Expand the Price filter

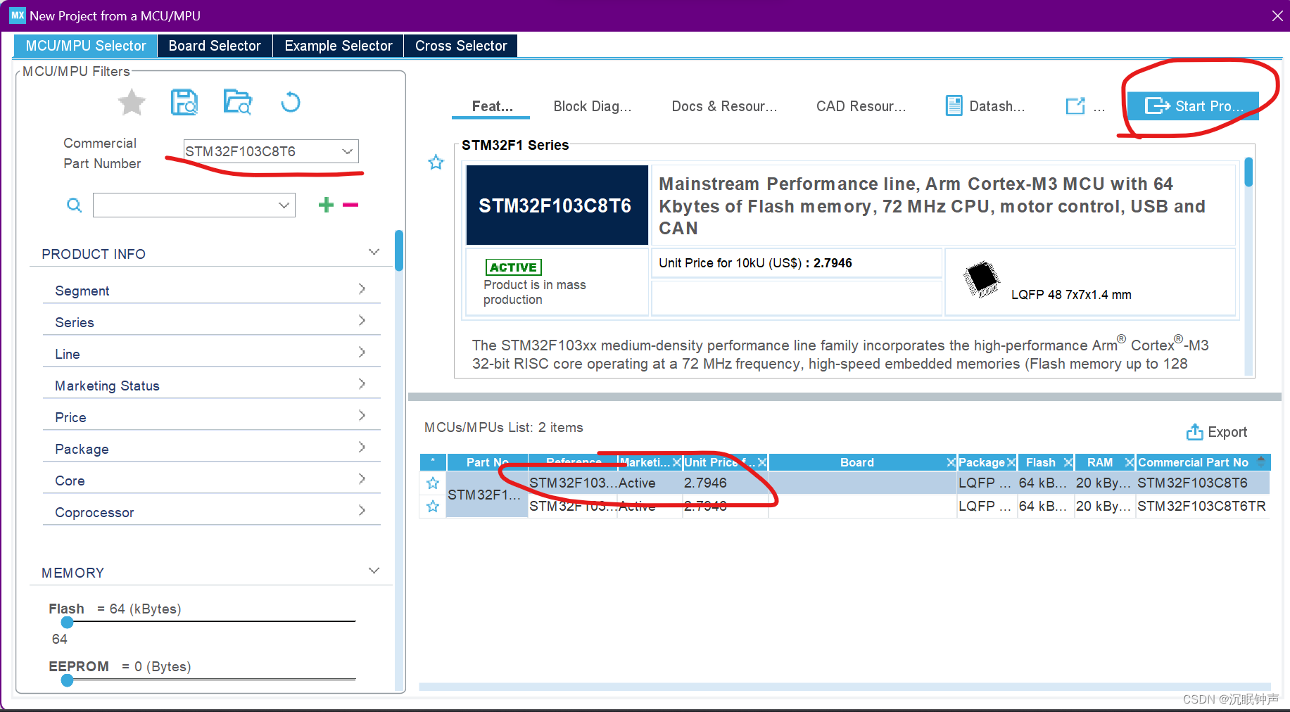362,415
